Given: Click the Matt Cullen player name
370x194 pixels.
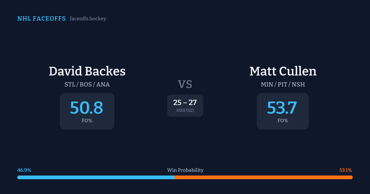Looking at the screenshot, I should tap(283, 71).
